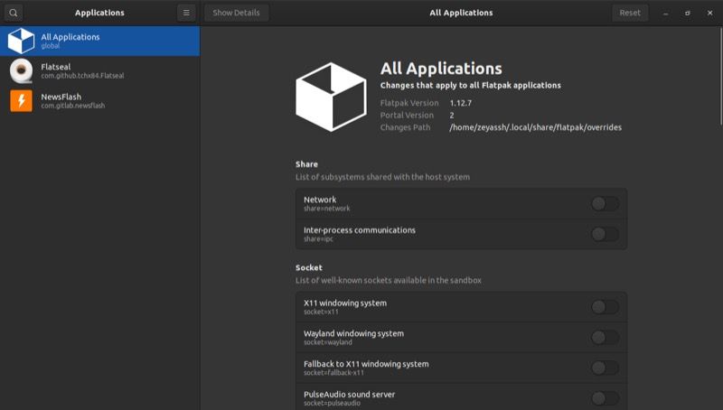This screenshot has height=410, width=723.
Task: Select Flatseal in the applications list
Action: (x=99, y=70)
